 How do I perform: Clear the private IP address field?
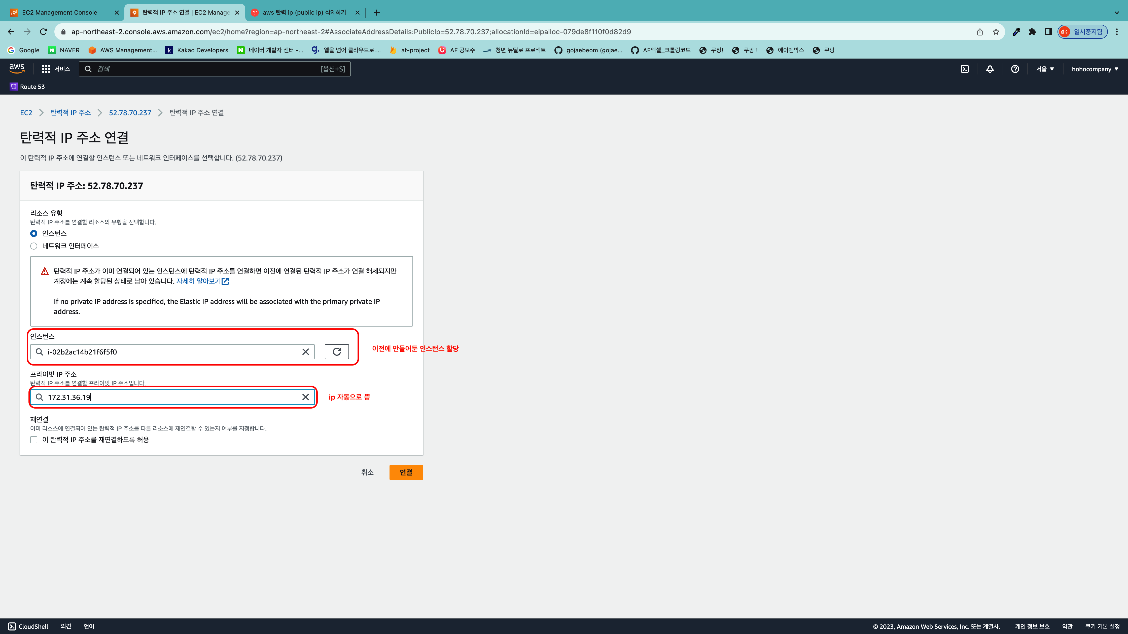(x=306, y=397)
